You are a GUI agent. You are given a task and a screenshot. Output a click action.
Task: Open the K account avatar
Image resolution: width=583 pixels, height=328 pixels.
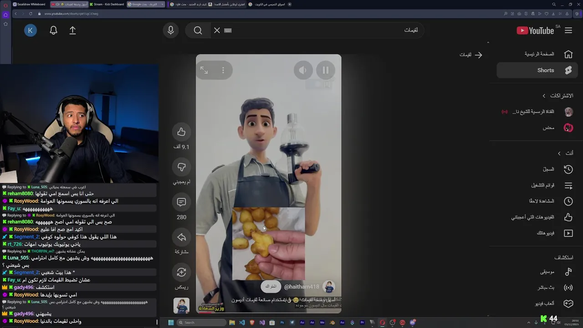31,31
